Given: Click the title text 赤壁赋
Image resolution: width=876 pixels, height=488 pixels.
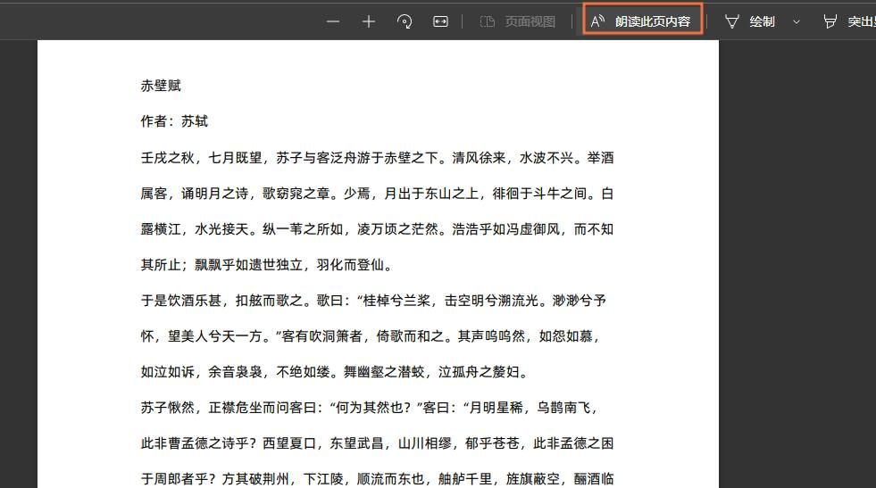Looking at the screenshot, I should tap(161, 86).
